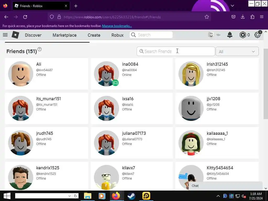
Task: Expand the All friends filter dropdown
Action: tap(237, 52)
